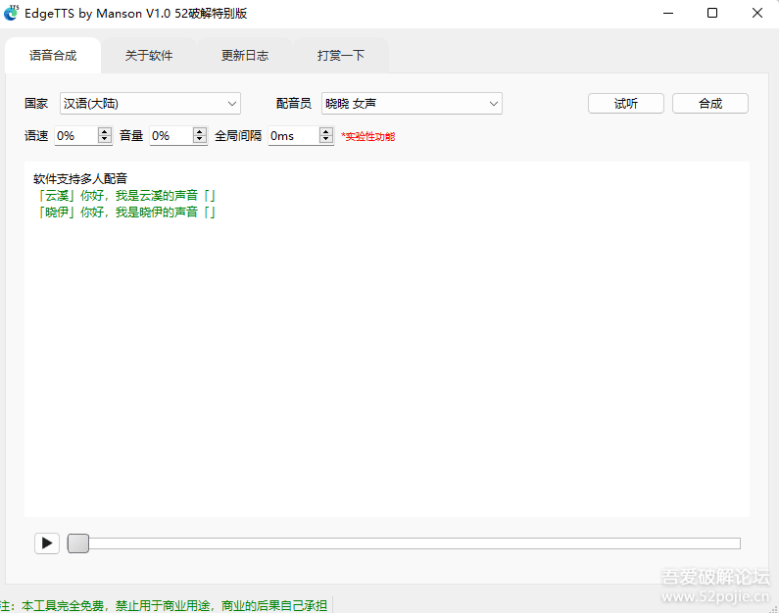Image resolution: width=779 pixels, height=613 pixels.
Task: Click the line 「晓伊」你好，我是晓伊的声音
Action: [x=126, y=212]
